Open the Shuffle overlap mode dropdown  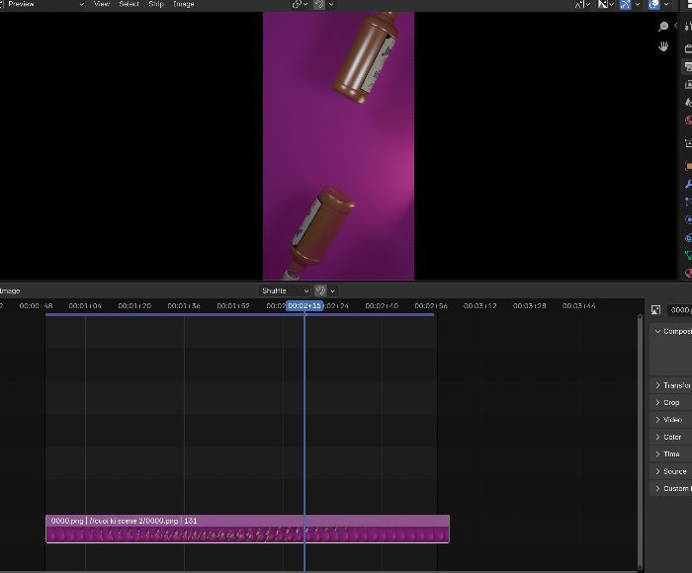point(285,290)
